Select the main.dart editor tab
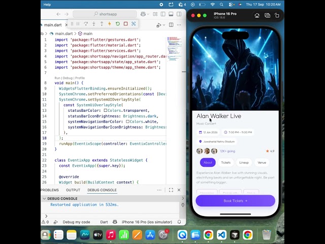Viewport: 325px width, 244px height. click(x=52, y=25)
